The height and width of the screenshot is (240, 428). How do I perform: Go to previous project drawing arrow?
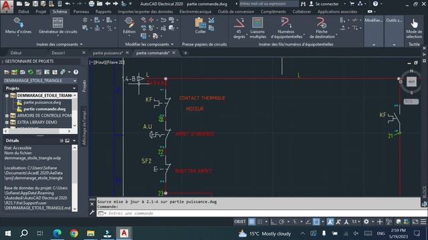coord(108,4)
